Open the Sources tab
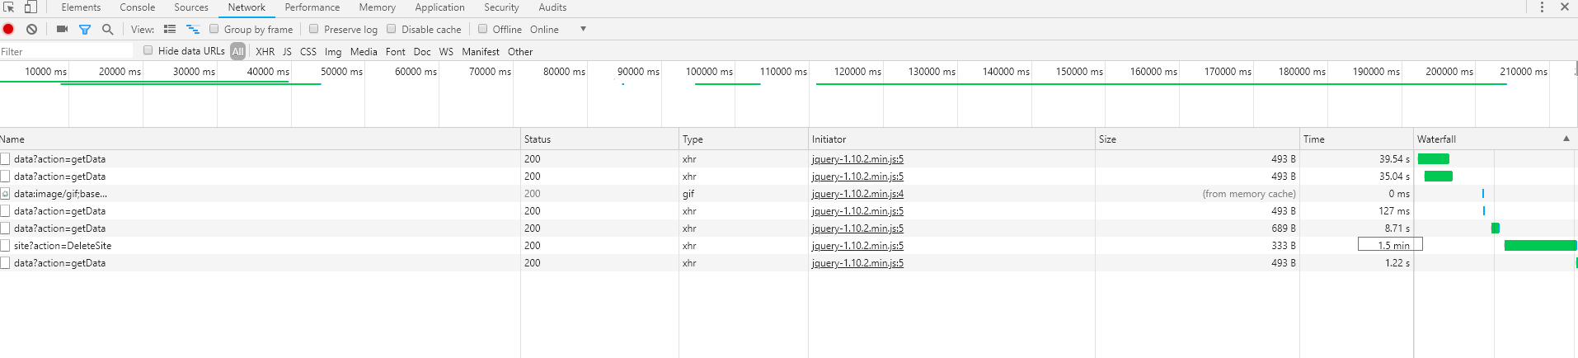 pos(191,7)
